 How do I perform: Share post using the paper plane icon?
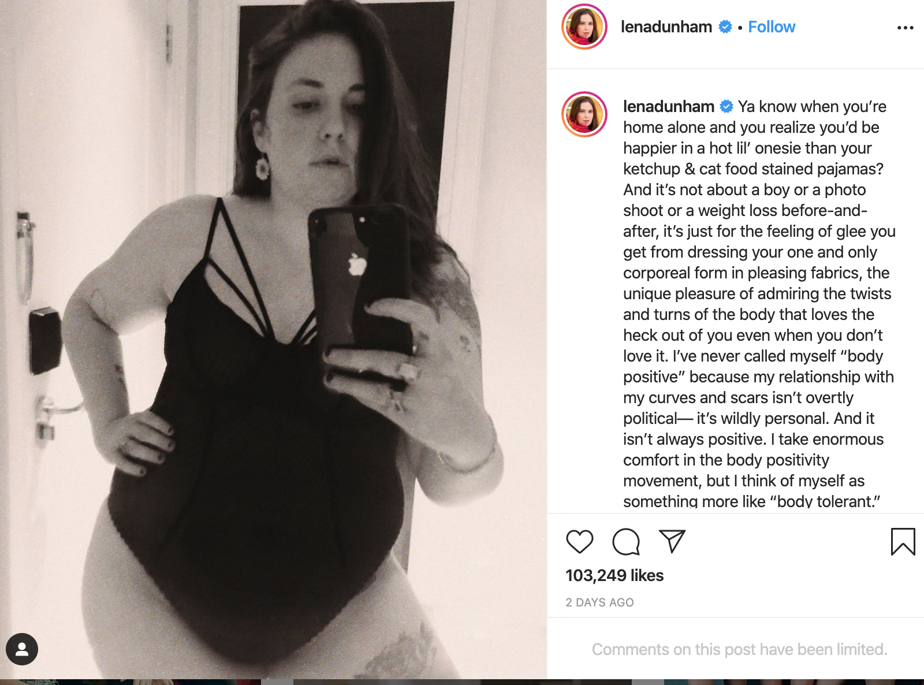pyautogui.click(x=672, y=542)
